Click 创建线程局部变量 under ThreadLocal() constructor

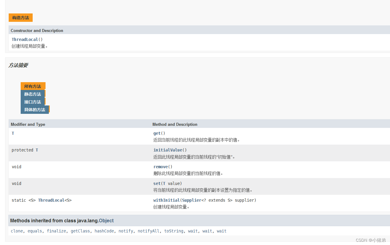coord(30,46)
